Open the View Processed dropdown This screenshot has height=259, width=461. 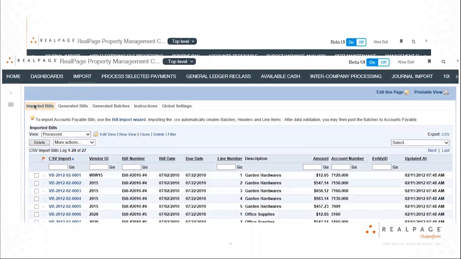[66, 134]
